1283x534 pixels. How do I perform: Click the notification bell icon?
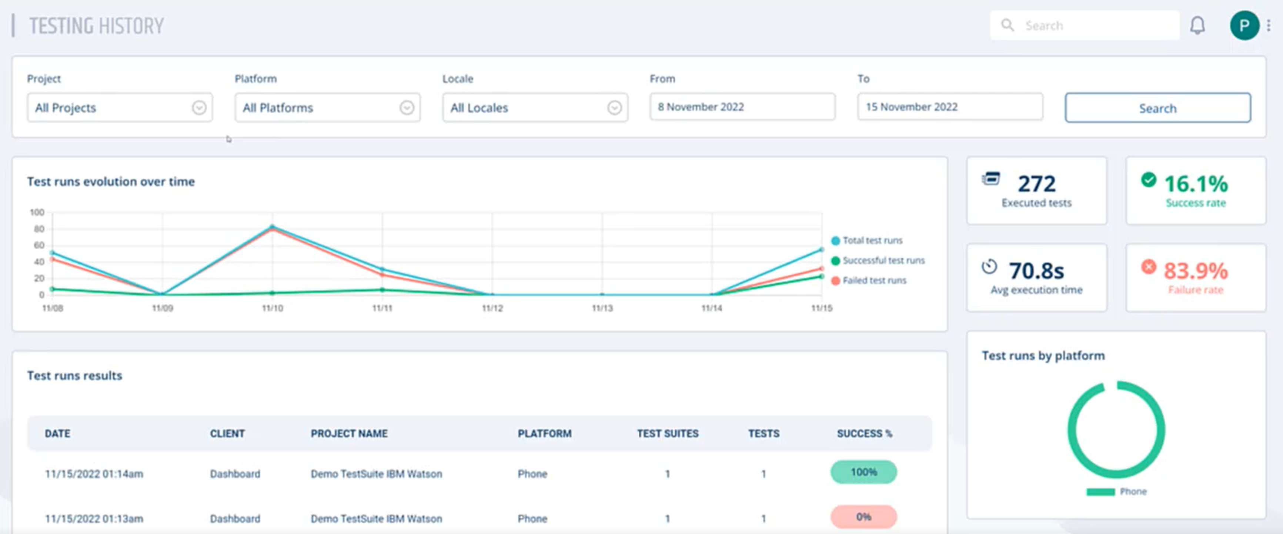click(x=1197, y=25)
